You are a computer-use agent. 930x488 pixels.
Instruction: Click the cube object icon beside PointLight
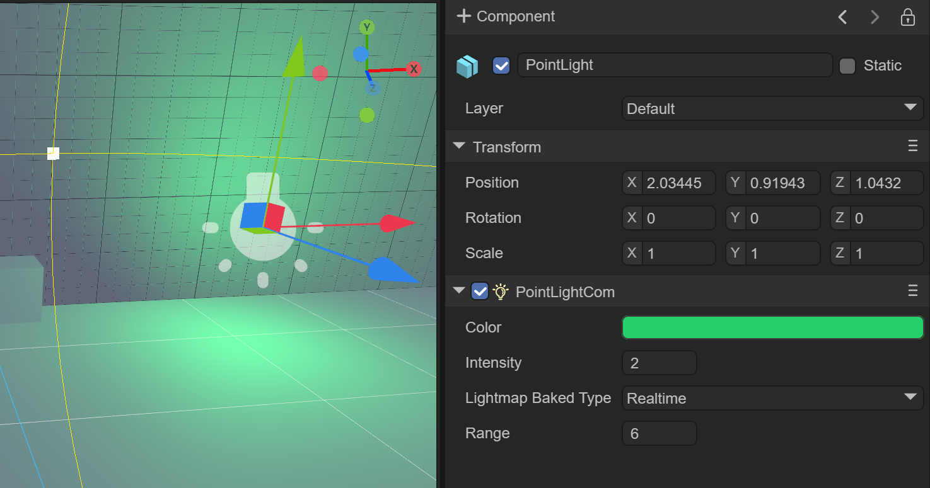coord(467,66)
